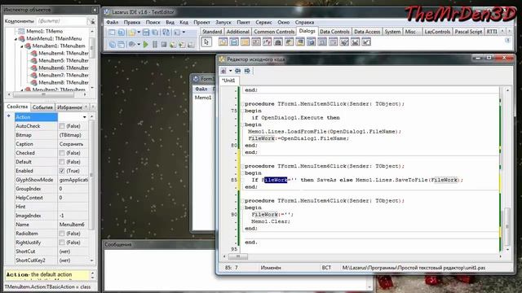The image size is (522, 293).
Task: Collapse the MenuItem4Click procedure code fold
Action: pyautogui.click(x=243, y=201)
